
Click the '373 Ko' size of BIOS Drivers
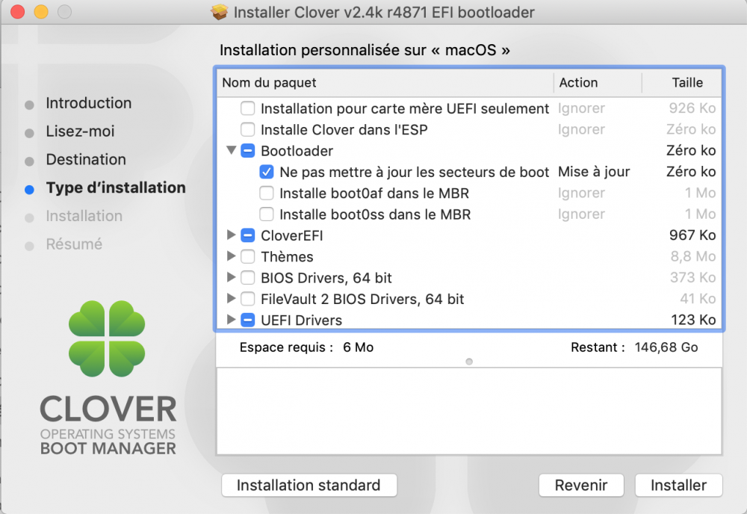[x=692, y=277]
